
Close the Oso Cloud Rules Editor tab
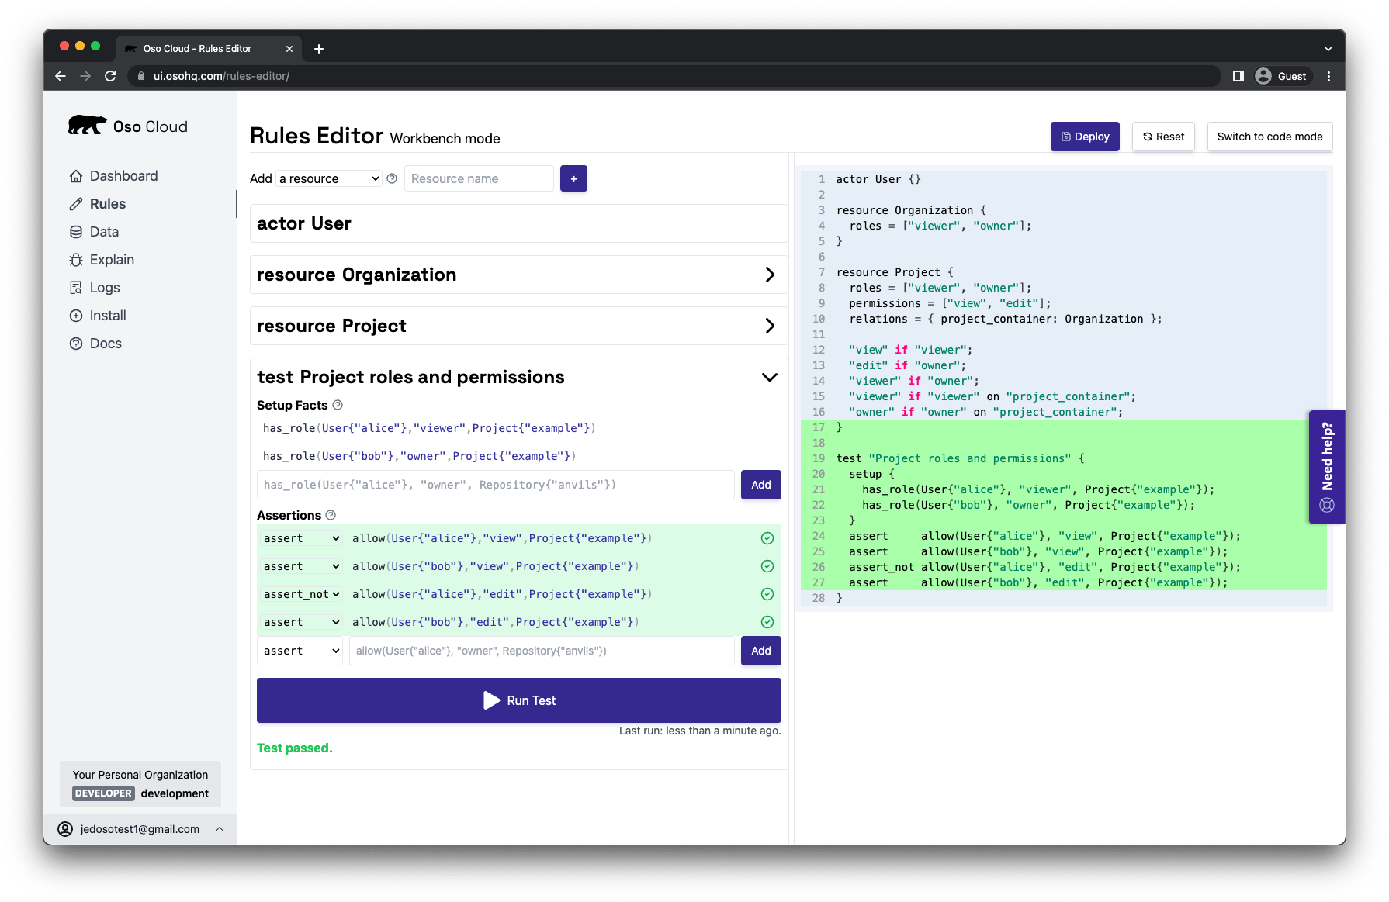click(x=289, y=49)
